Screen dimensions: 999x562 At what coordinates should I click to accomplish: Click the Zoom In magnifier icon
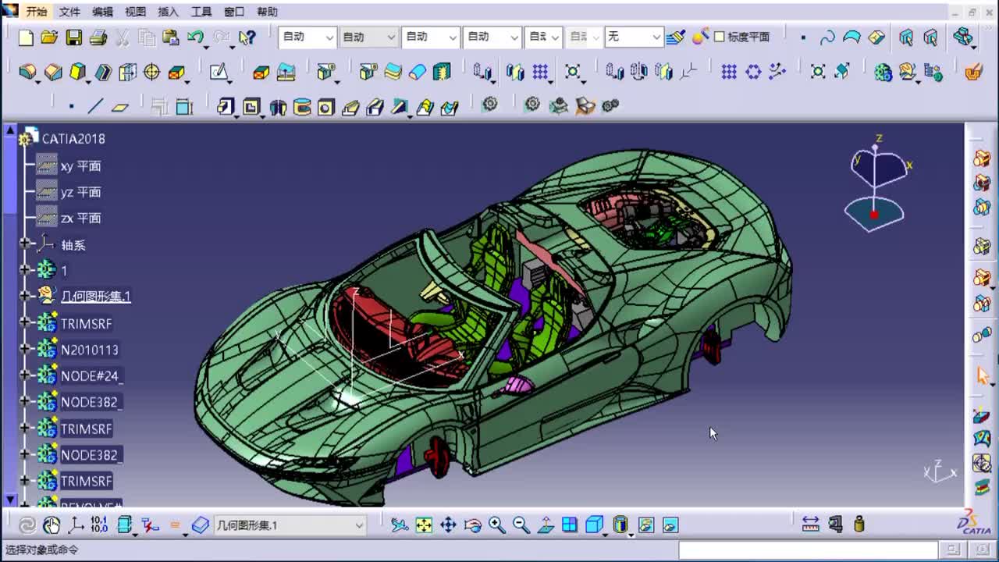496,525
